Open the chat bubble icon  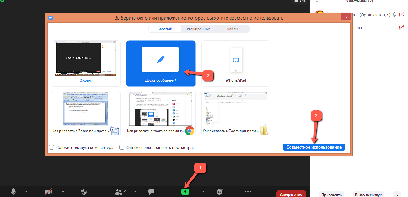[x=151, y=192]
